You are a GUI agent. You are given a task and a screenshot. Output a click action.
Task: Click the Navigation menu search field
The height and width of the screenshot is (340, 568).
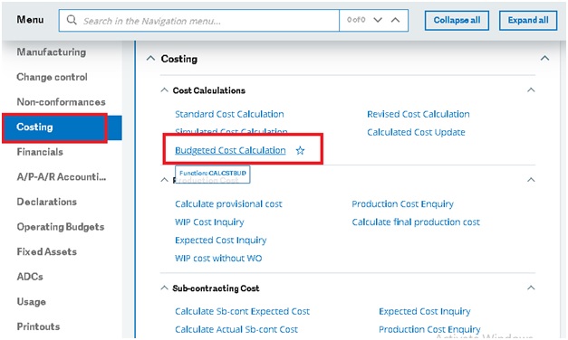pos(199,21)
